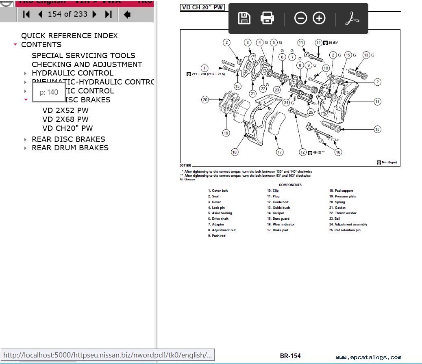Screen dimensions: 422x364
Task: Expand HYDRAULIC CONTROL section
Action: [25, 73]
